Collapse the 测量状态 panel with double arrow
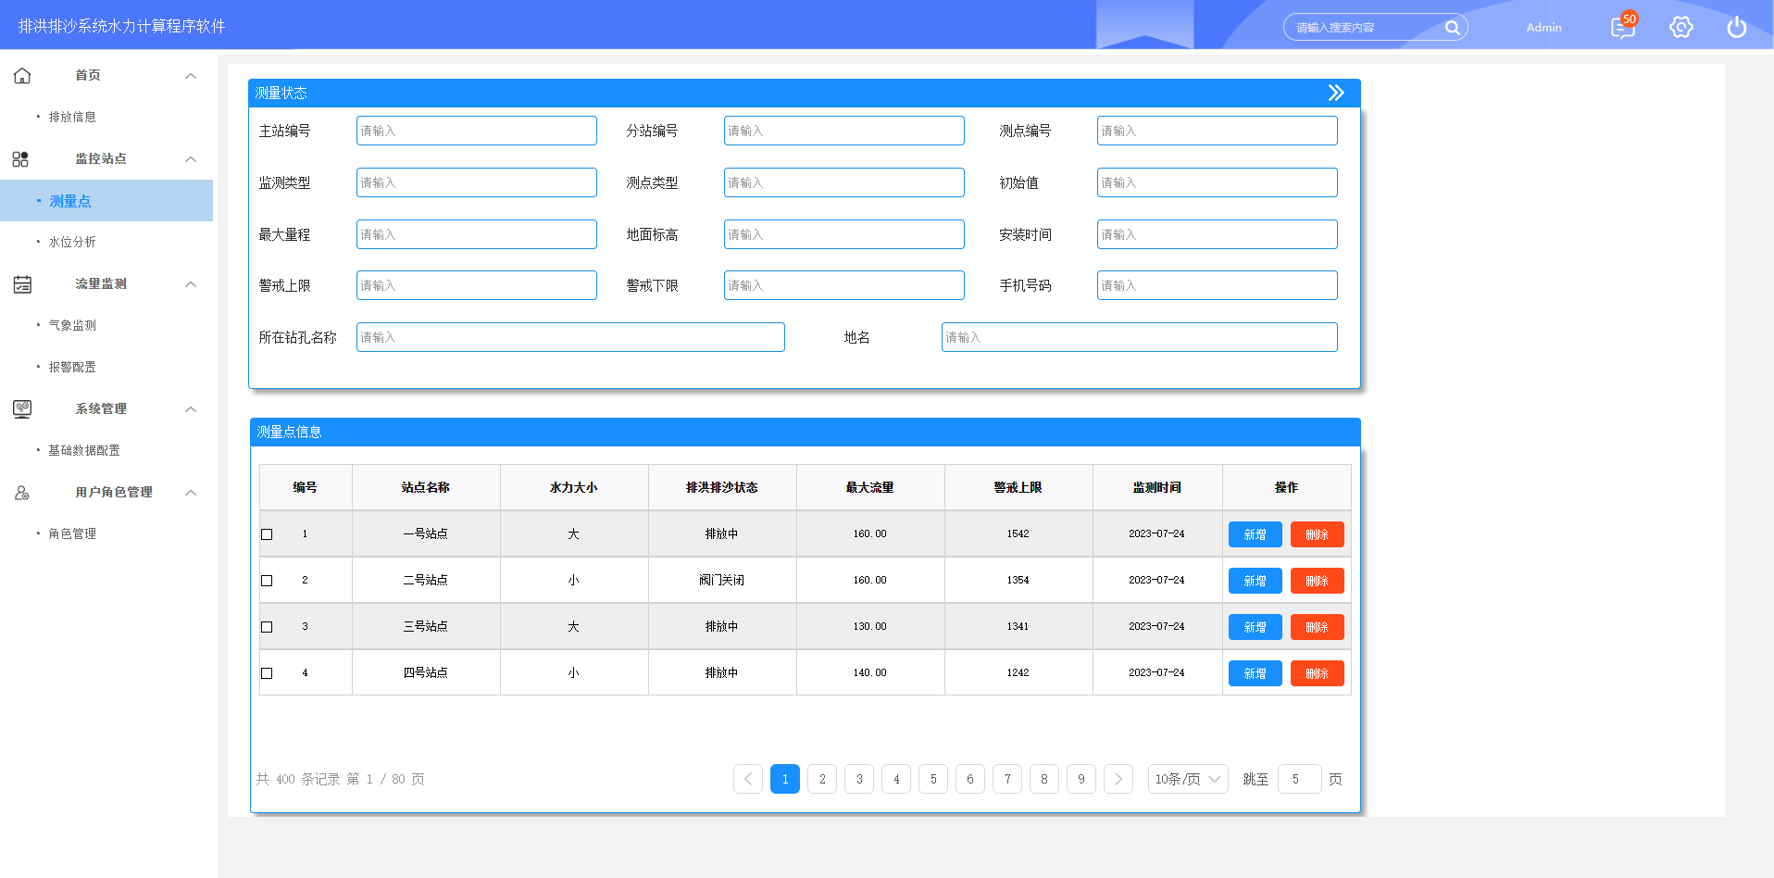The image size is (1774, 878). tap(1336, 93)
